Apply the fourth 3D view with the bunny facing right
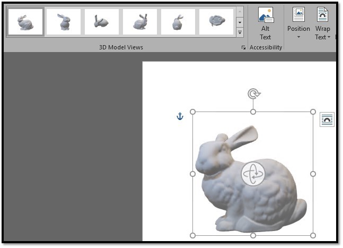 pos(140,22)
